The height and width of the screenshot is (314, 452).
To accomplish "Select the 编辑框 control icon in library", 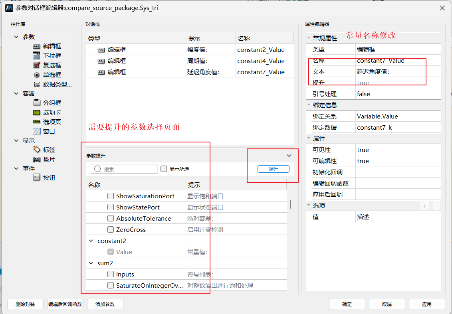I will [x=37, y=46].
